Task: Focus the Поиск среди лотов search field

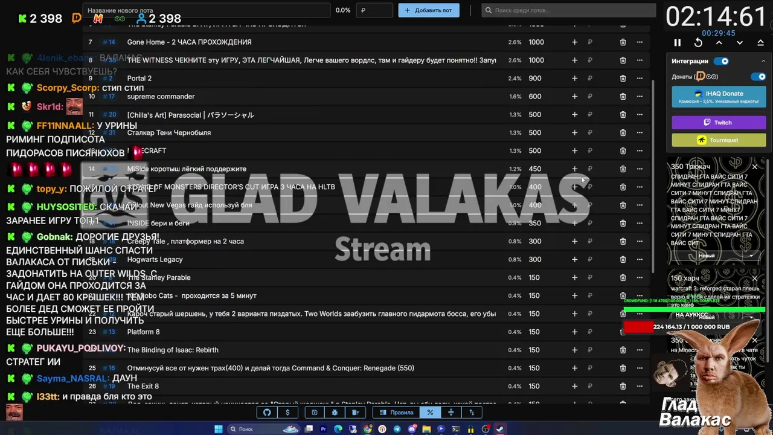Action: pyautogui.click(x=569, y=10)
